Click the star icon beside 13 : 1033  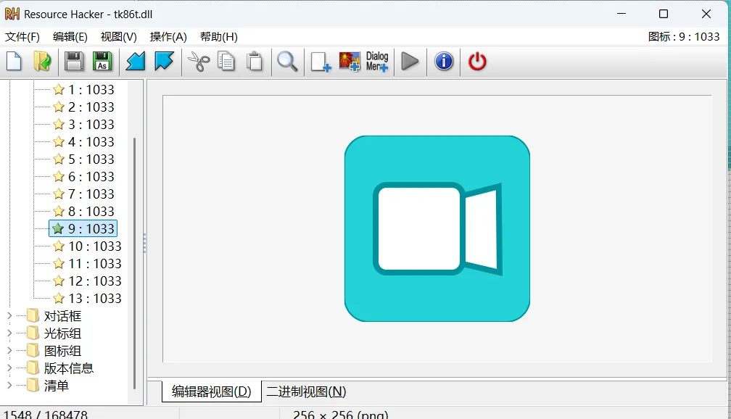(59, 298)
